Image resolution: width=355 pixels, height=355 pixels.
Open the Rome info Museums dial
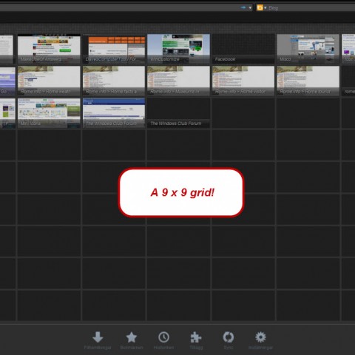(178, 81)
